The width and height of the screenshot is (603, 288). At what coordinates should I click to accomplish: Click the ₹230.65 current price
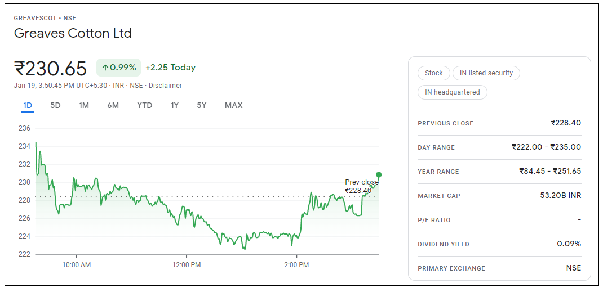click(x=51, y=69)
